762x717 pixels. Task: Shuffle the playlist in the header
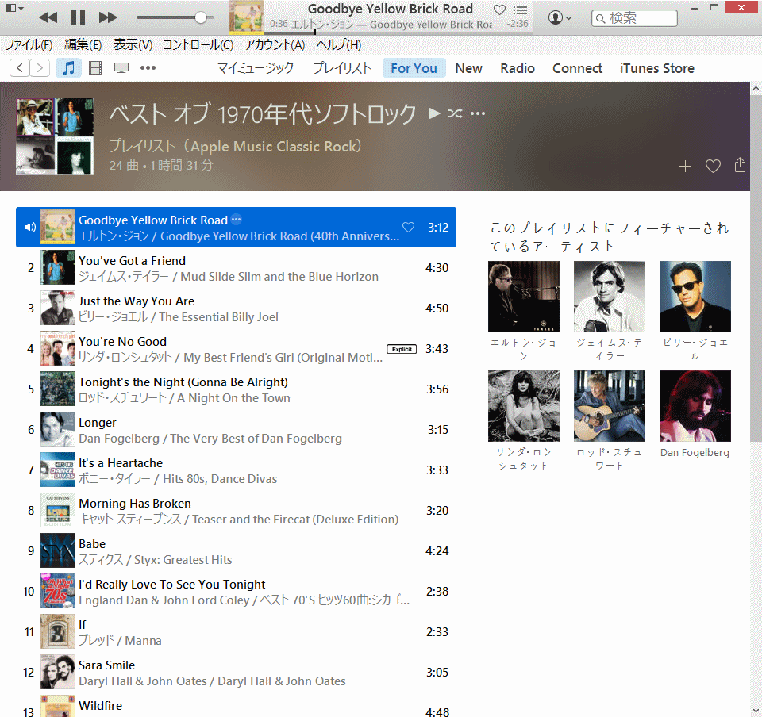coord(455,113)
